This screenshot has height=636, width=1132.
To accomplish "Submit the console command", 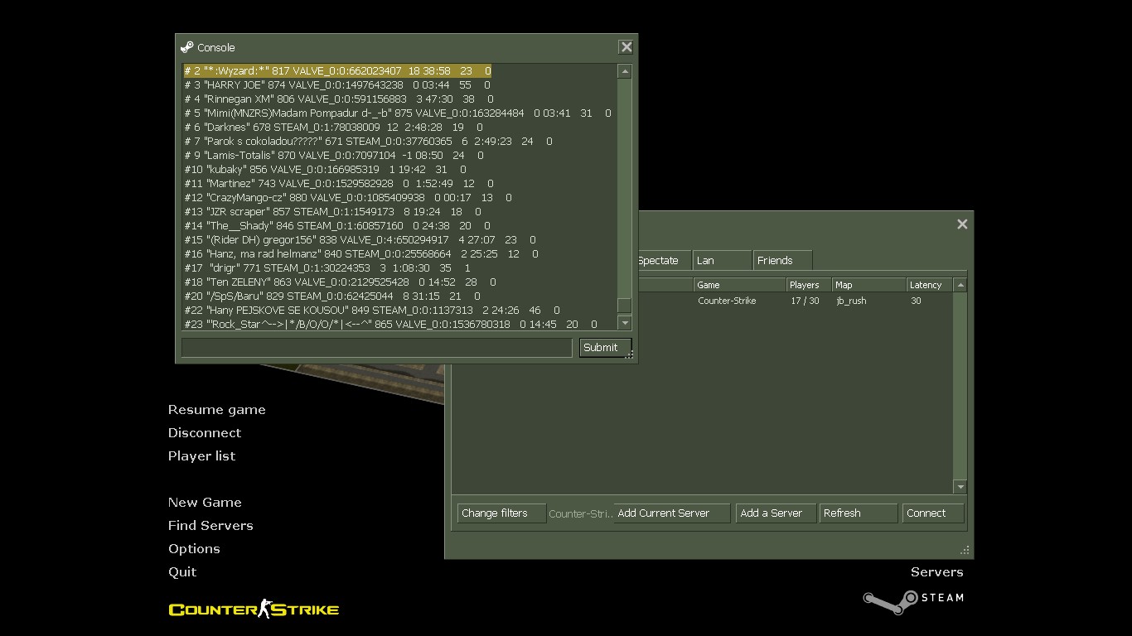I will coord(605,348).
